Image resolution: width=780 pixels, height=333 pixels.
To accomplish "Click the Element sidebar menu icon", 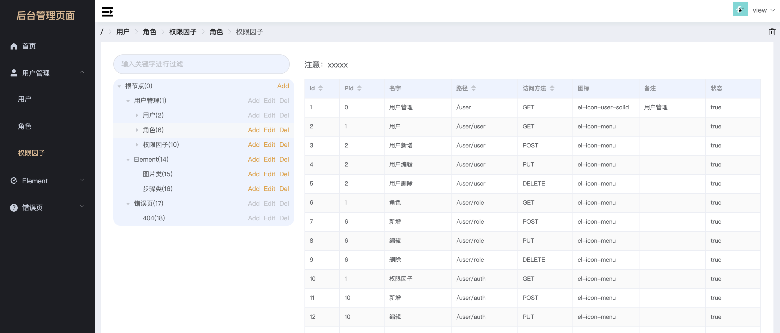I will click(x=14, y=181).
